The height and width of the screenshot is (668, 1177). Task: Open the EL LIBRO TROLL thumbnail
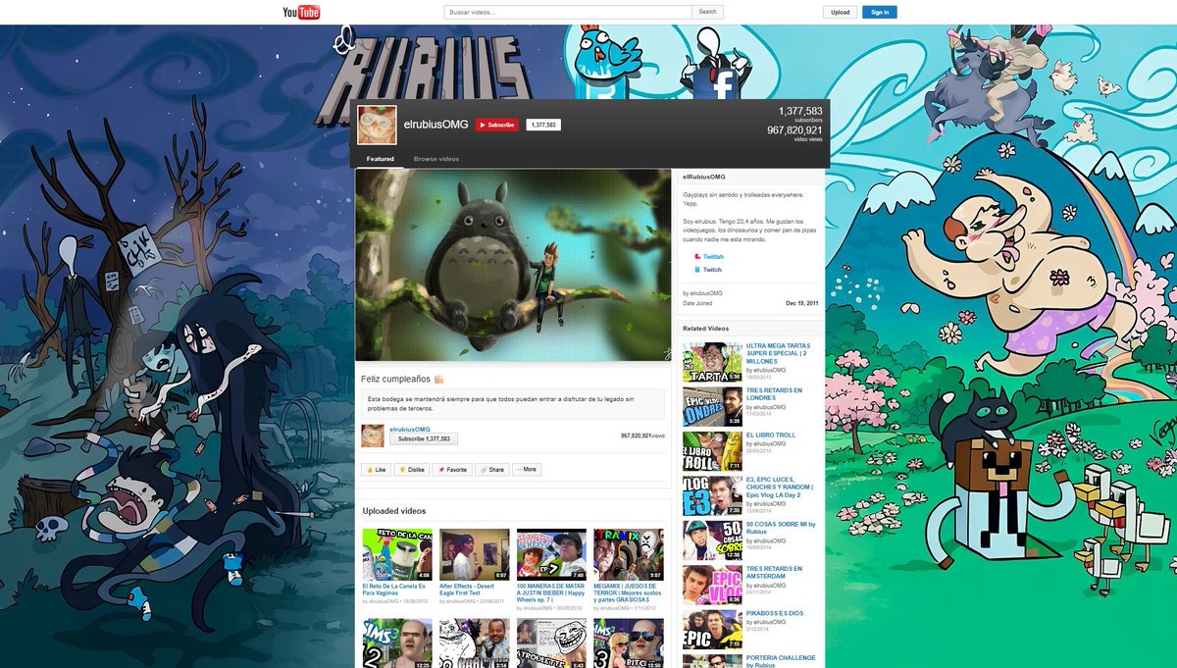[x=712, y=451]
